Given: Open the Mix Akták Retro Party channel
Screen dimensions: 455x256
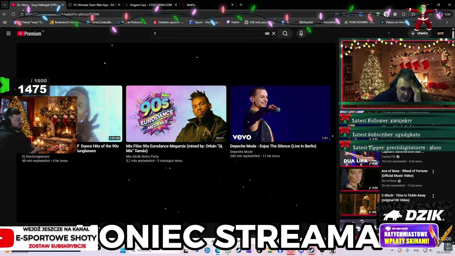Looking at the screenshot, I should click(x=142, y=156).
